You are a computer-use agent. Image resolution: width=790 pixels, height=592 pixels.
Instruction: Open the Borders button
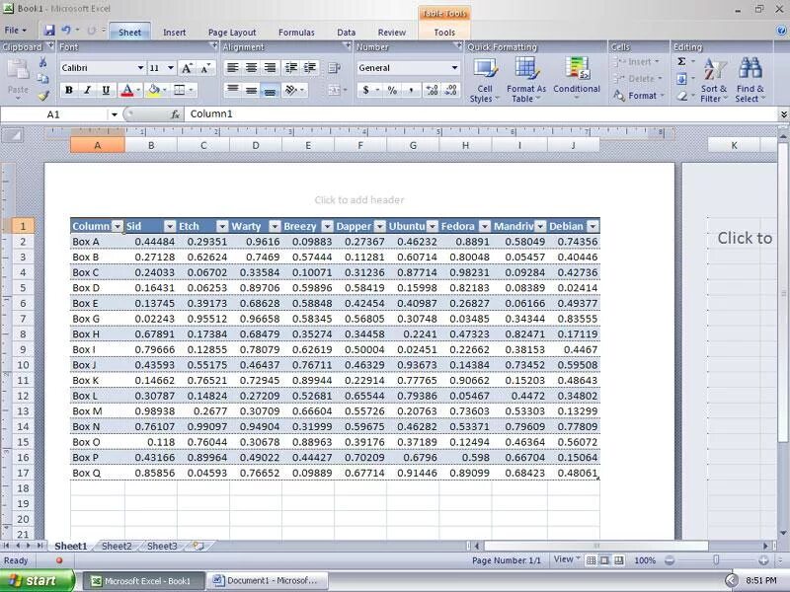[x=180, y=90]
